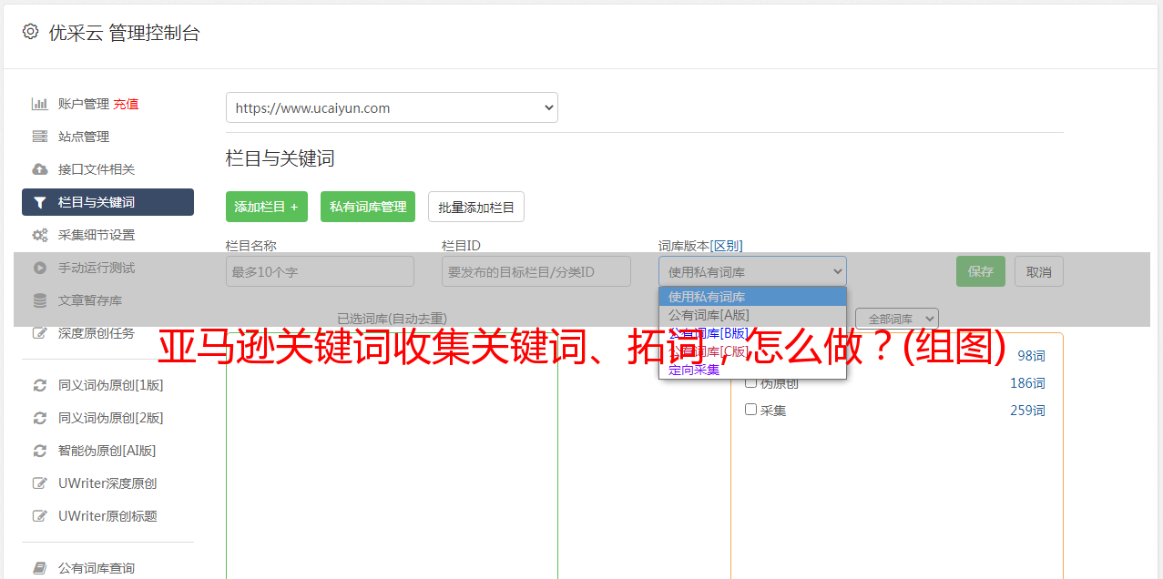Screen dimensions: 1163x579
Task: Click the refresh icon for 智能伪原创[AI版]
Action: (x=39, y=451)
